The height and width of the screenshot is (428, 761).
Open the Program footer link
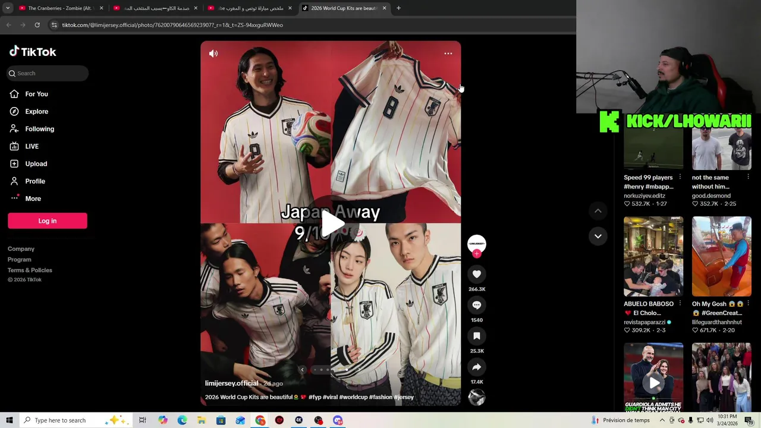(x=19, y=260)
